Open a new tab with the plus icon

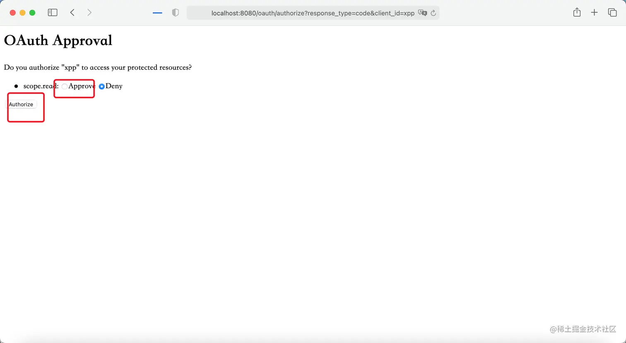[x=594, y=12]
